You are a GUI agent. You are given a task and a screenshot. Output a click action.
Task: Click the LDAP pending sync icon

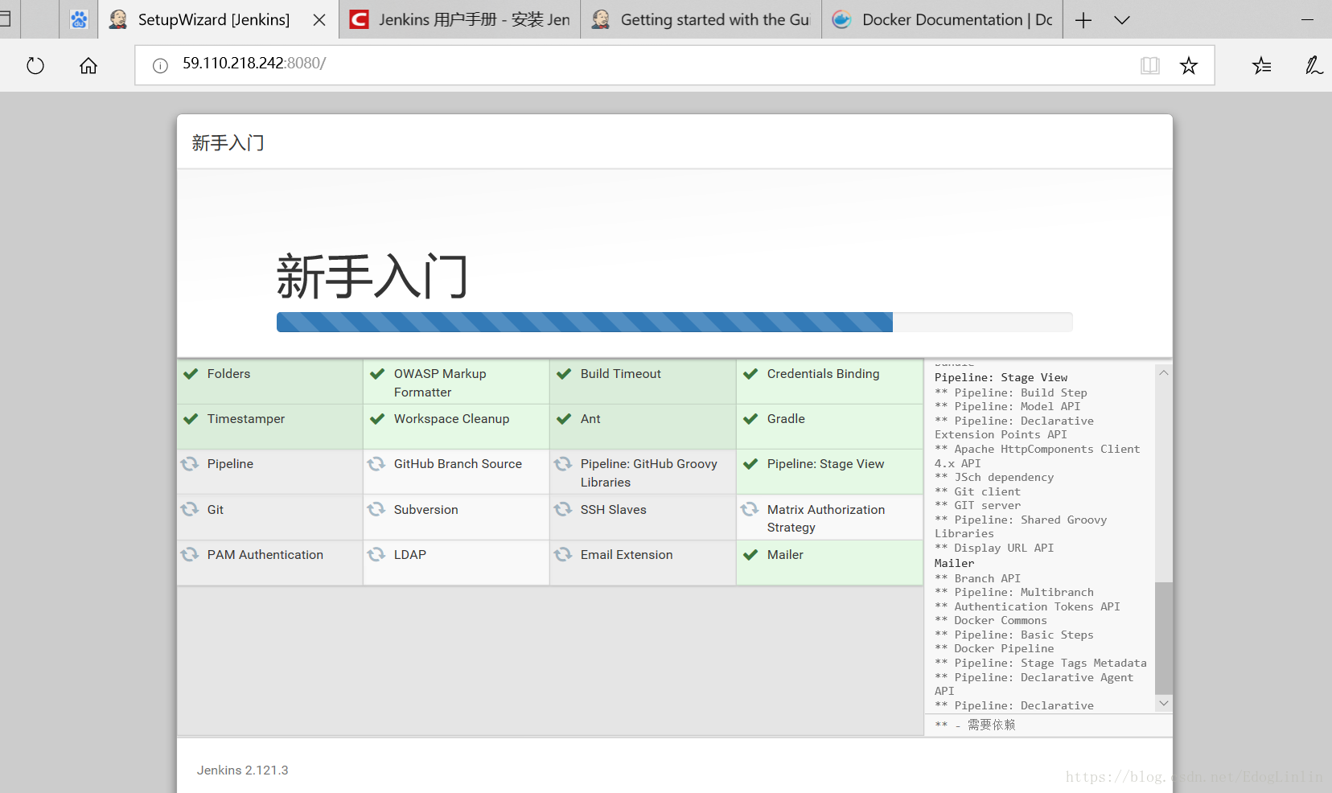tap(376, 555)
